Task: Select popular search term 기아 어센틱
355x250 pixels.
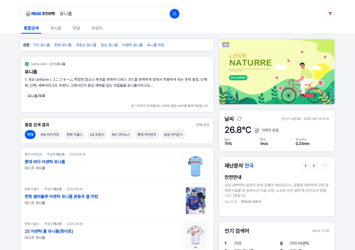Action: coord(299,243)
